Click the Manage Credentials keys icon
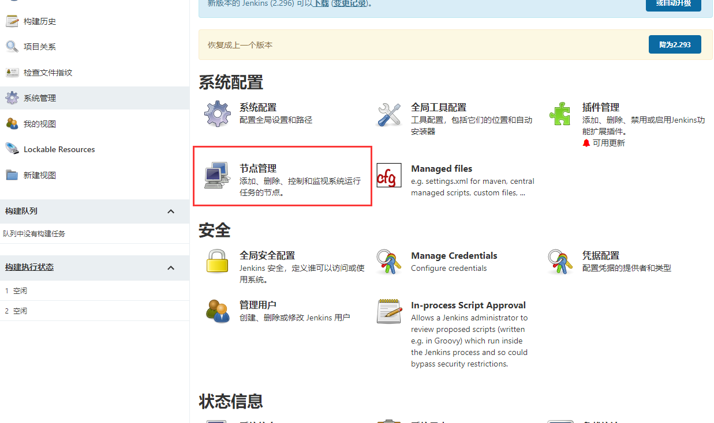 coord(389,262)
